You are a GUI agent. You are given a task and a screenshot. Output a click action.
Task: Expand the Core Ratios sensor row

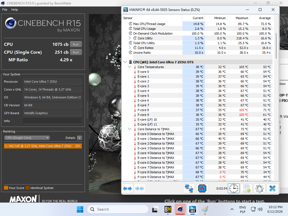pyautogui.click(x=130, y=48)
